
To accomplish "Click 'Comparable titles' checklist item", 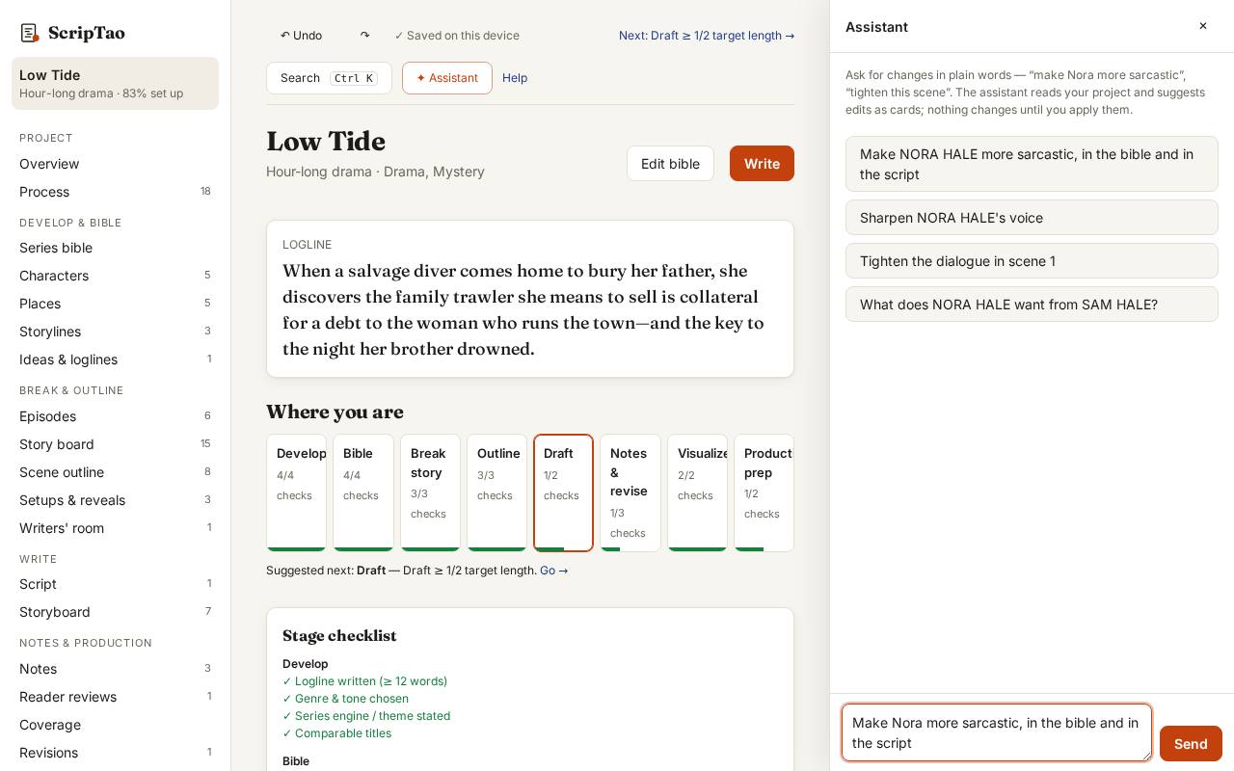I will (x=336, y=733).
